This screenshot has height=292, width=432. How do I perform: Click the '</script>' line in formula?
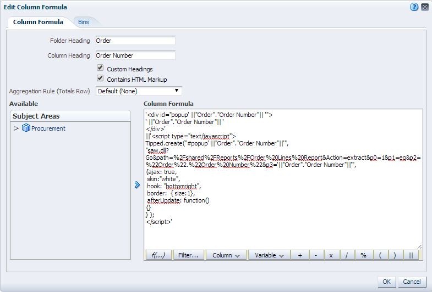tap(159, 222)
